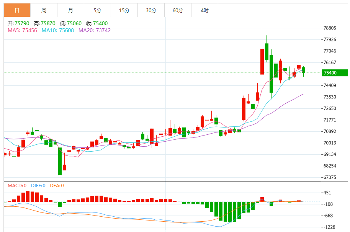
Task: Click the 74409 price axis label
Action: [x=330, y=85]
